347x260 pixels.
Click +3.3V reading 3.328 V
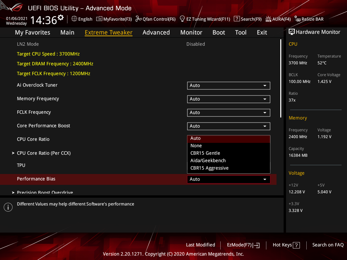pos(295,211)
